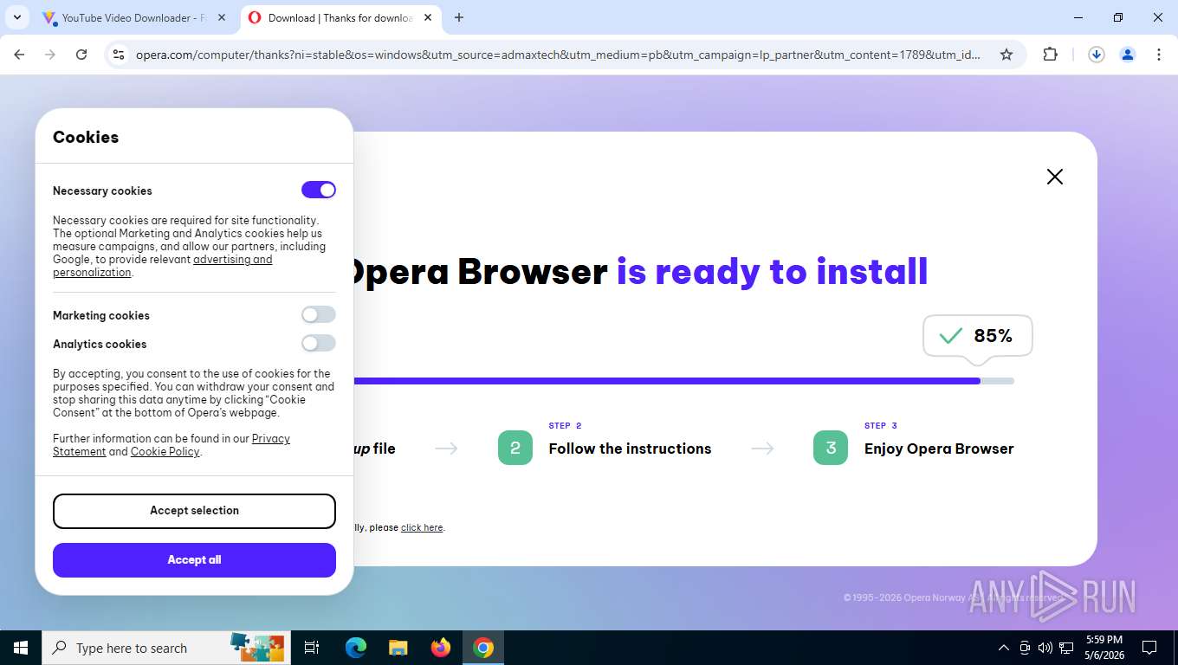Close the Opera download tab

tap(428, 17)
